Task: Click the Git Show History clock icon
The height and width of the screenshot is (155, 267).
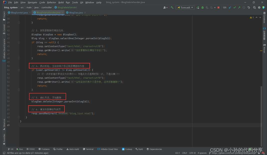Action: click(244, 7)
